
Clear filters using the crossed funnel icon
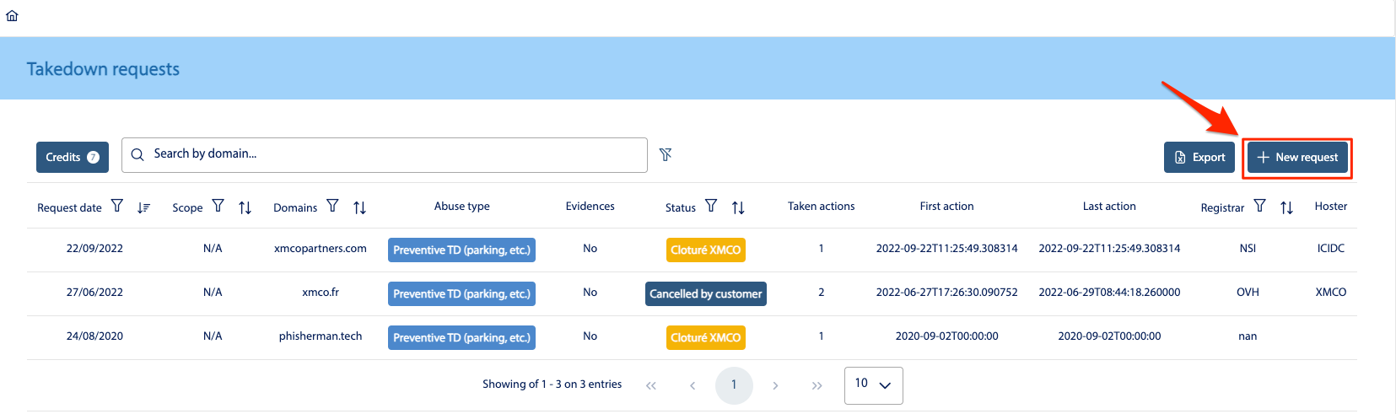point(666,154)
